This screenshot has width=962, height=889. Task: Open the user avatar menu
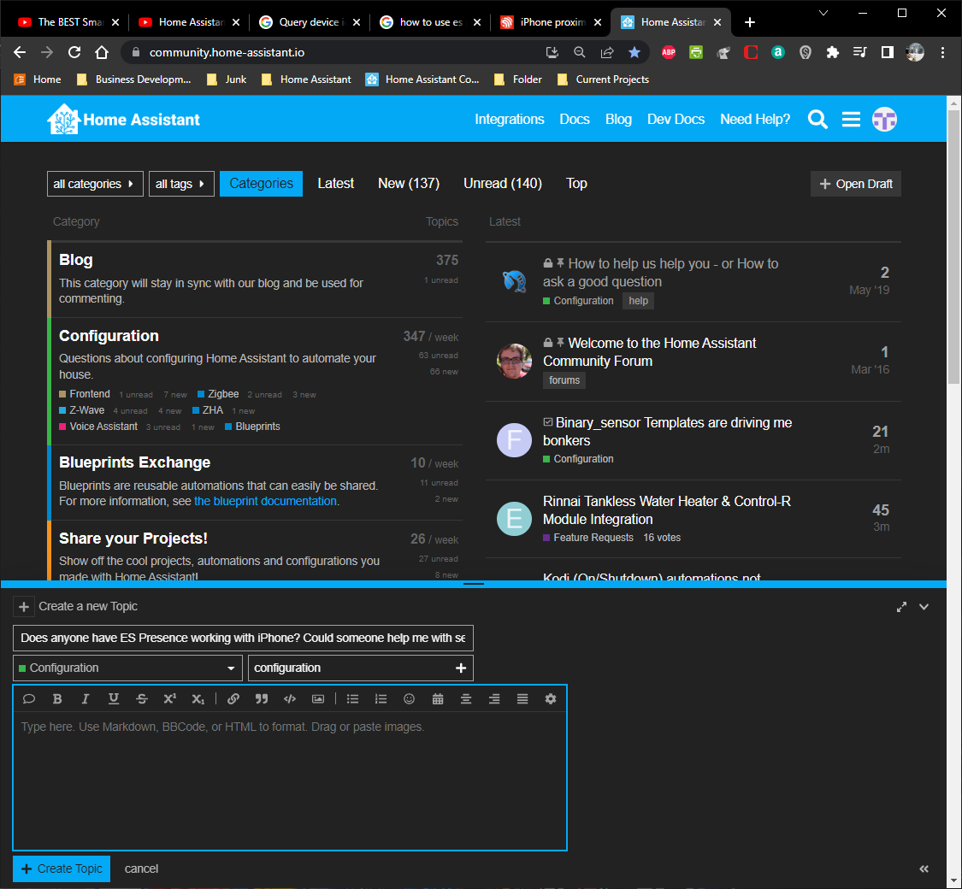tap(884, 119)
